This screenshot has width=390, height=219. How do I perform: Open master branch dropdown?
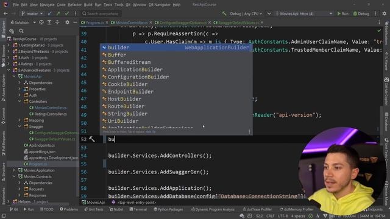click(32, 13)
